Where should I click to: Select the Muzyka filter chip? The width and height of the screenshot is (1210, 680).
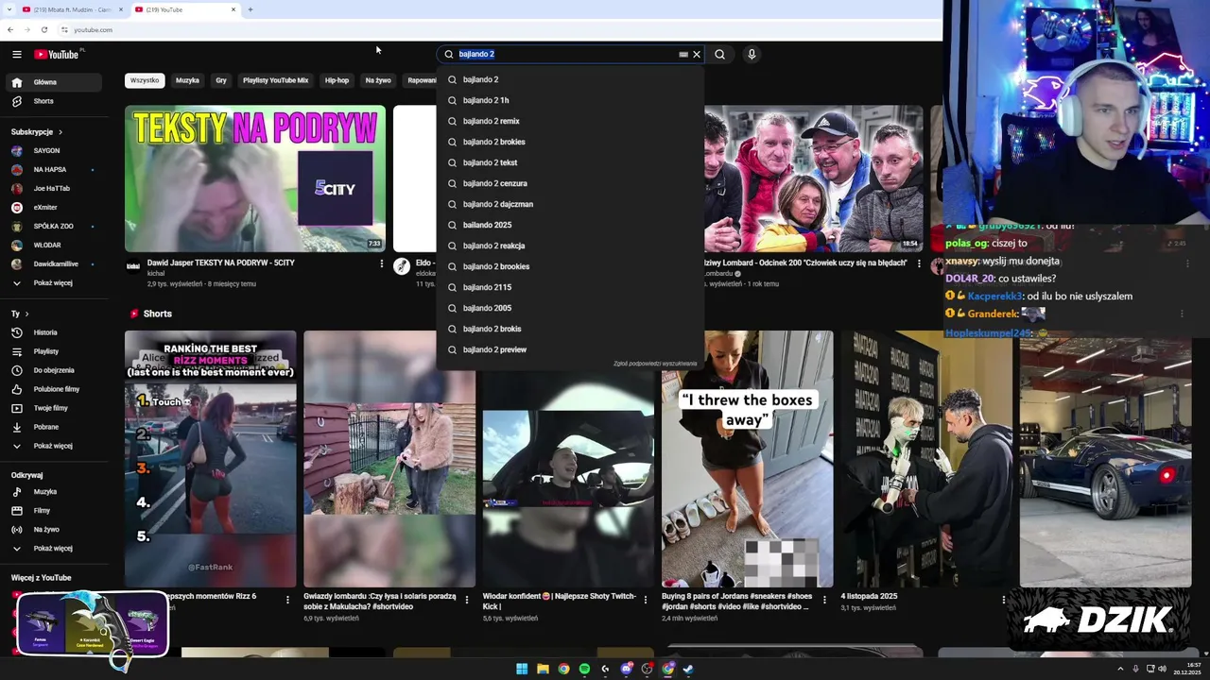pyautogui.click(x=187, y=80)
